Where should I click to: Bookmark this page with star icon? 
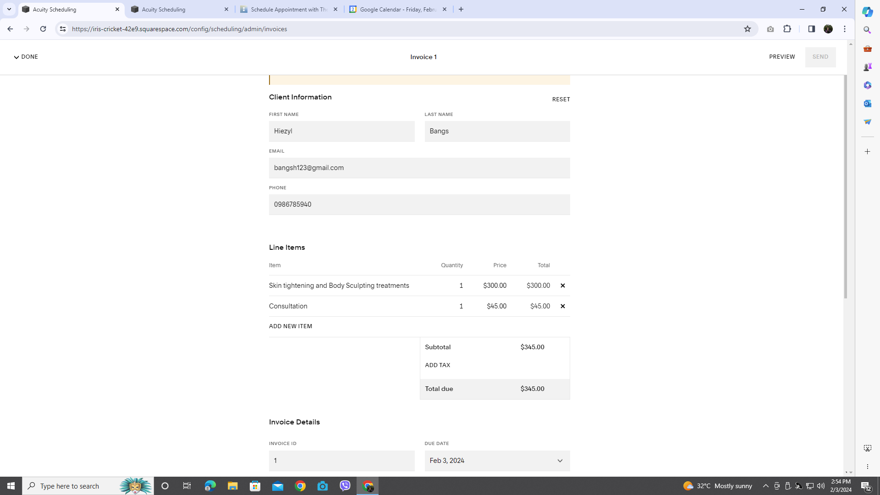(747, 29)
